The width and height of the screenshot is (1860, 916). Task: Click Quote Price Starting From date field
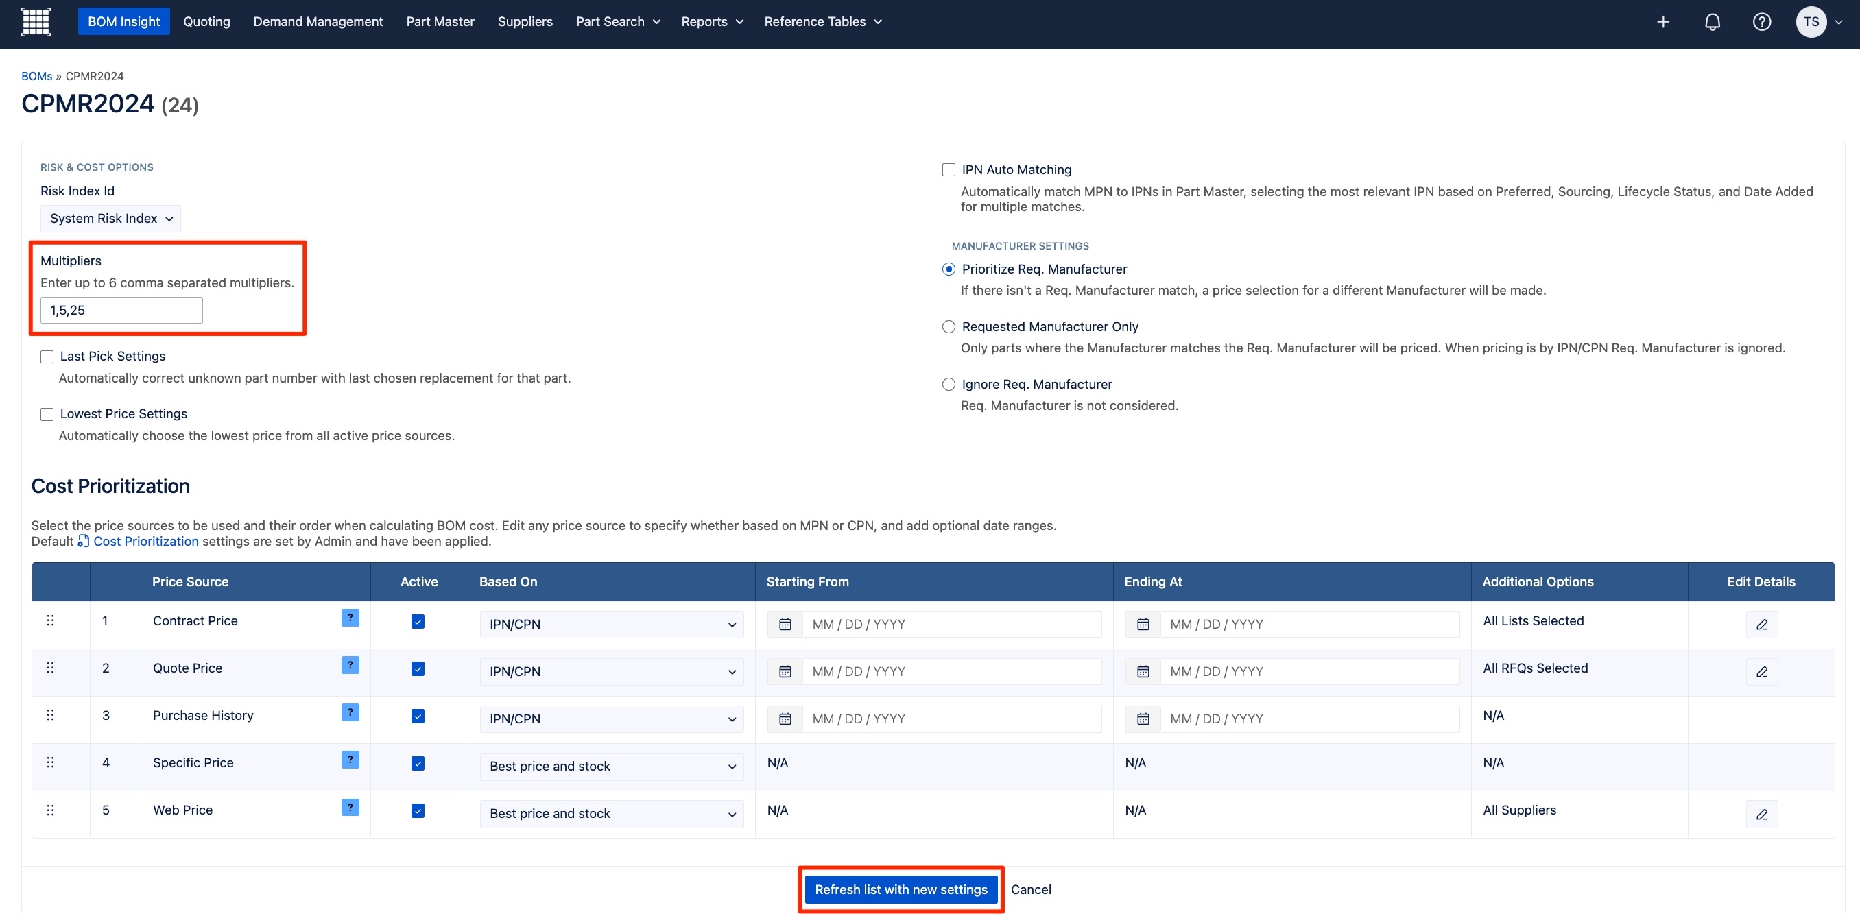pos(952,671)
